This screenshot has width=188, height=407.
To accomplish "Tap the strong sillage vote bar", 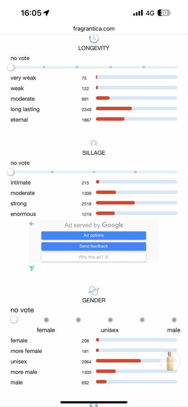I will point(137,203).
